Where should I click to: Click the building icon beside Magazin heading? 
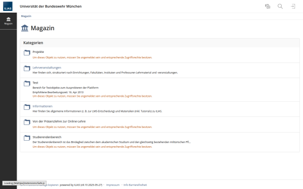[x=25, y=28]
